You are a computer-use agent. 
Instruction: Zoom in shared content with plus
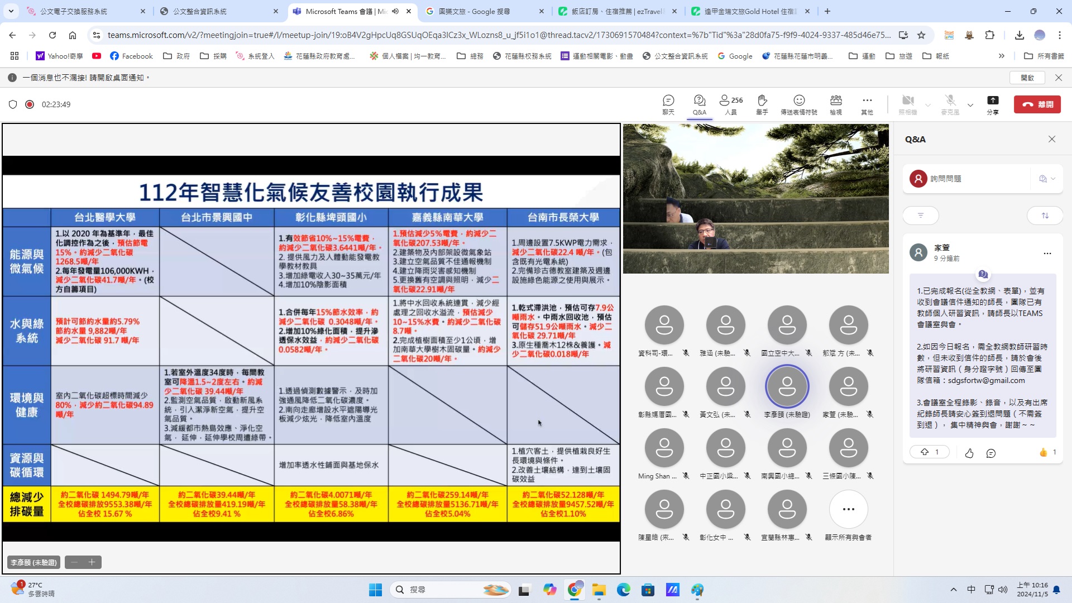point(92,562)
